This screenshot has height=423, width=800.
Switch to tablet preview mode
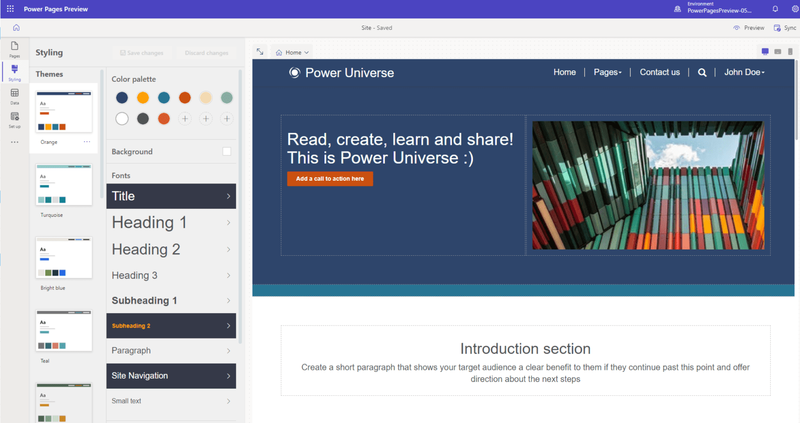coord(778,52)
